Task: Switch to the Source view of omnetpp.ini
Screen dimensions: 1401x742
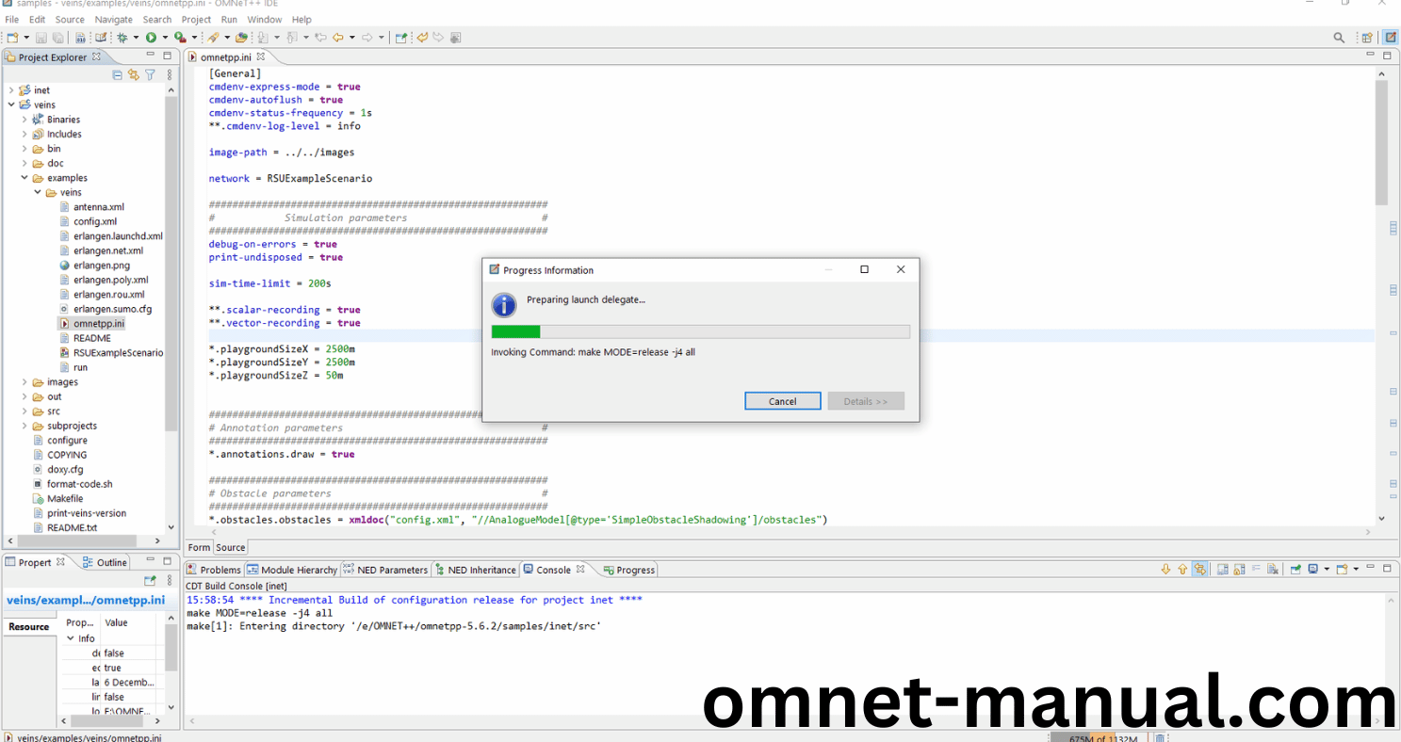Action: pos(230,547)
